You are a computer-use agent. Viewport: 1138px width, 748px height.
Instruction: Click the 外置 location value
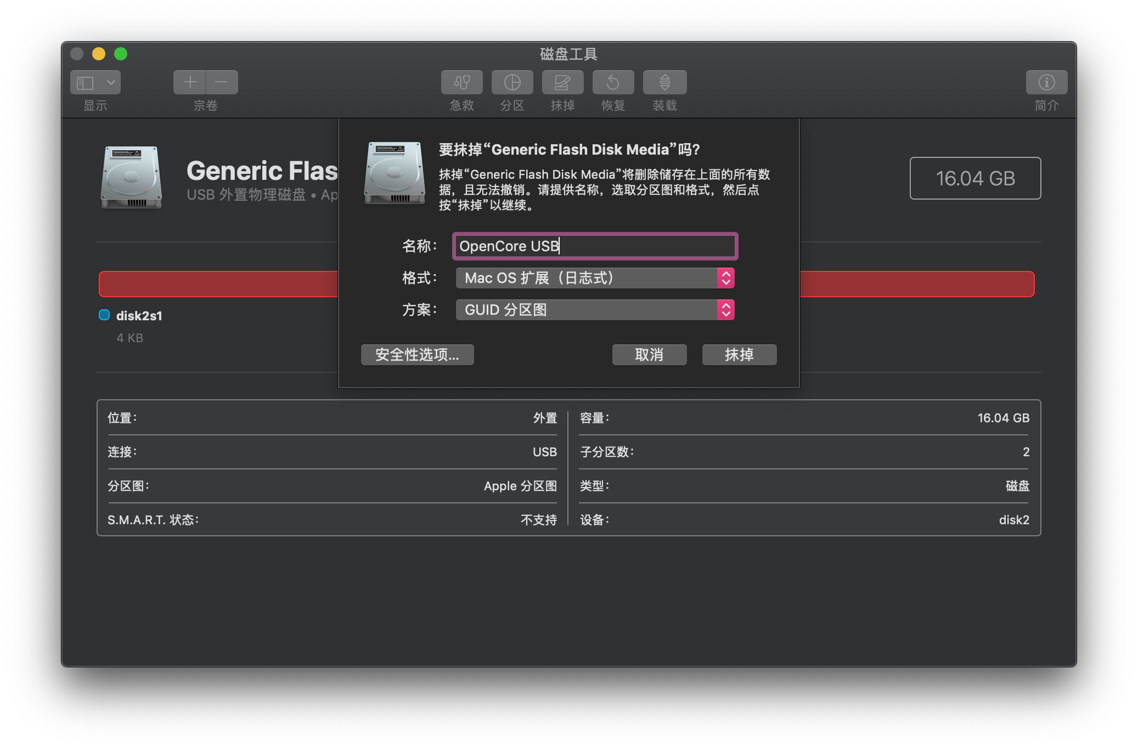pos(545,418)
